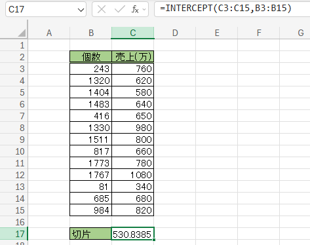
Task: Select cell with value 81
Action: point(91,187)
